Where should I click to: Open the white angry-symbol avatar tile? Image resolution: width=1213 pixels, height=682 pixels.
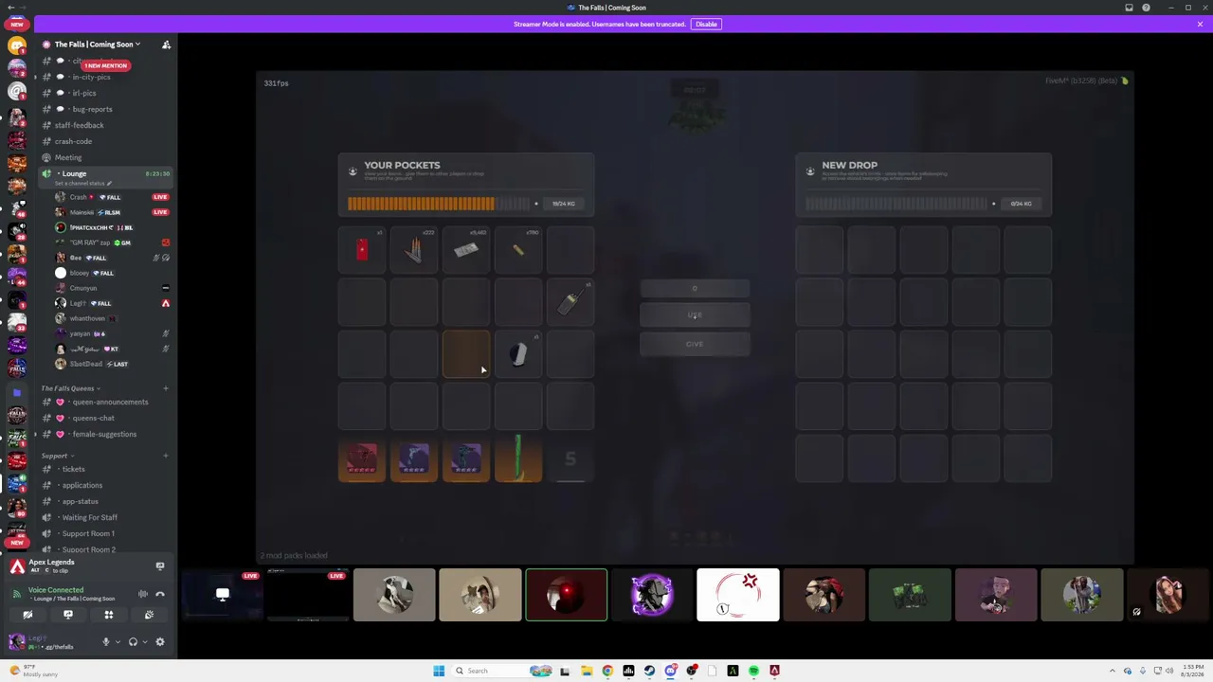tap(738, 595)
